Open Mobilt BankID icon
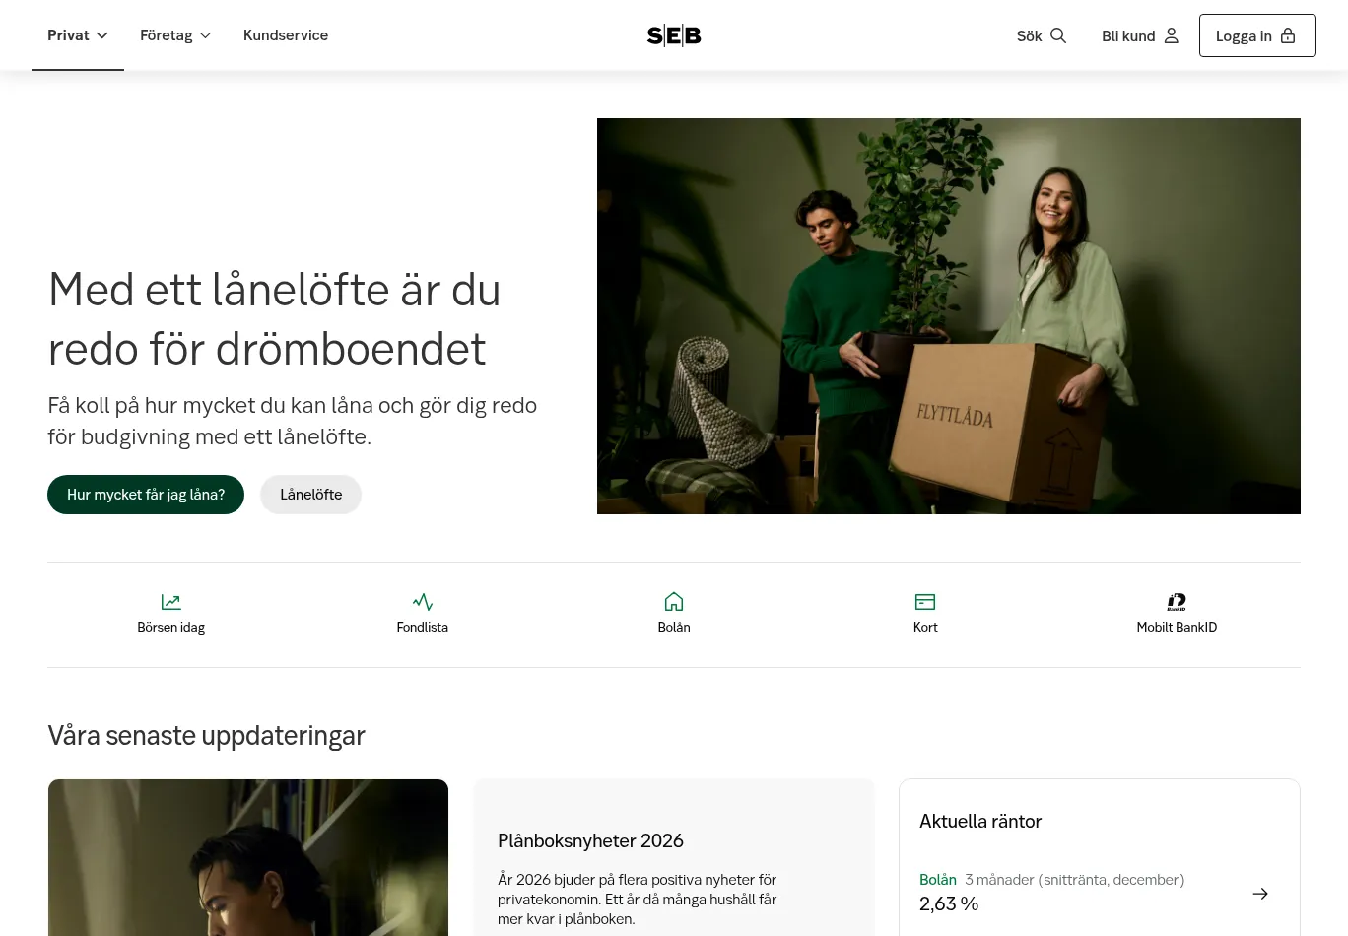 click(1177, 602)
